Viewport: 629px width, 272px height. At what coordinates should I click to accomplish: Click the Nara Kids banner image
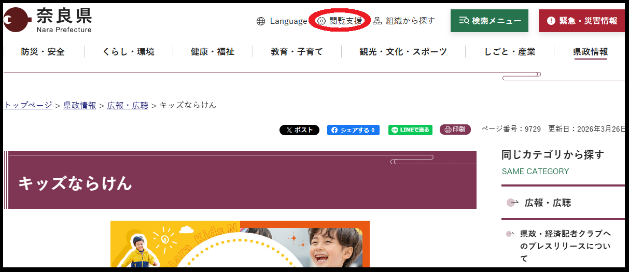pyautogui.click(x=240, y=244)
